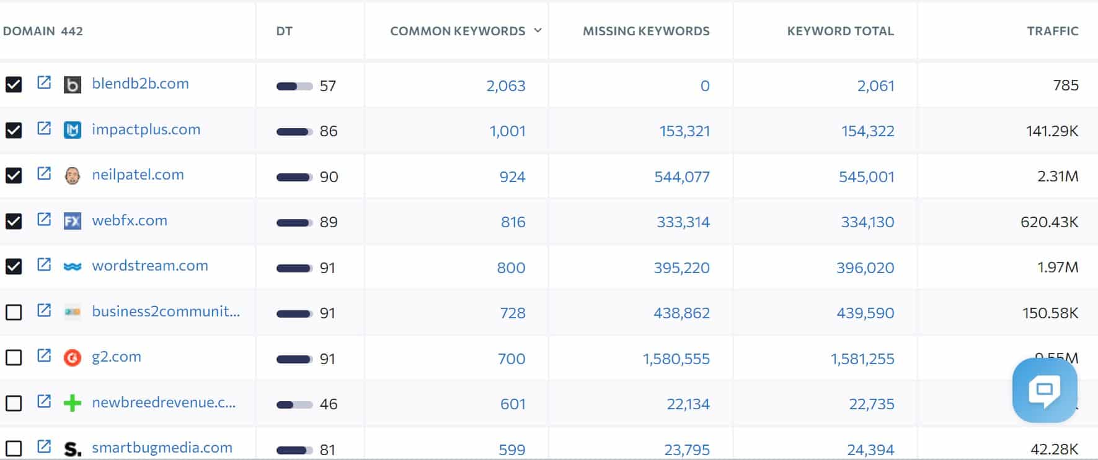1098x460 pixels.
Task: Click missing keywords value 1,580,555
Action: pos(676,359)
